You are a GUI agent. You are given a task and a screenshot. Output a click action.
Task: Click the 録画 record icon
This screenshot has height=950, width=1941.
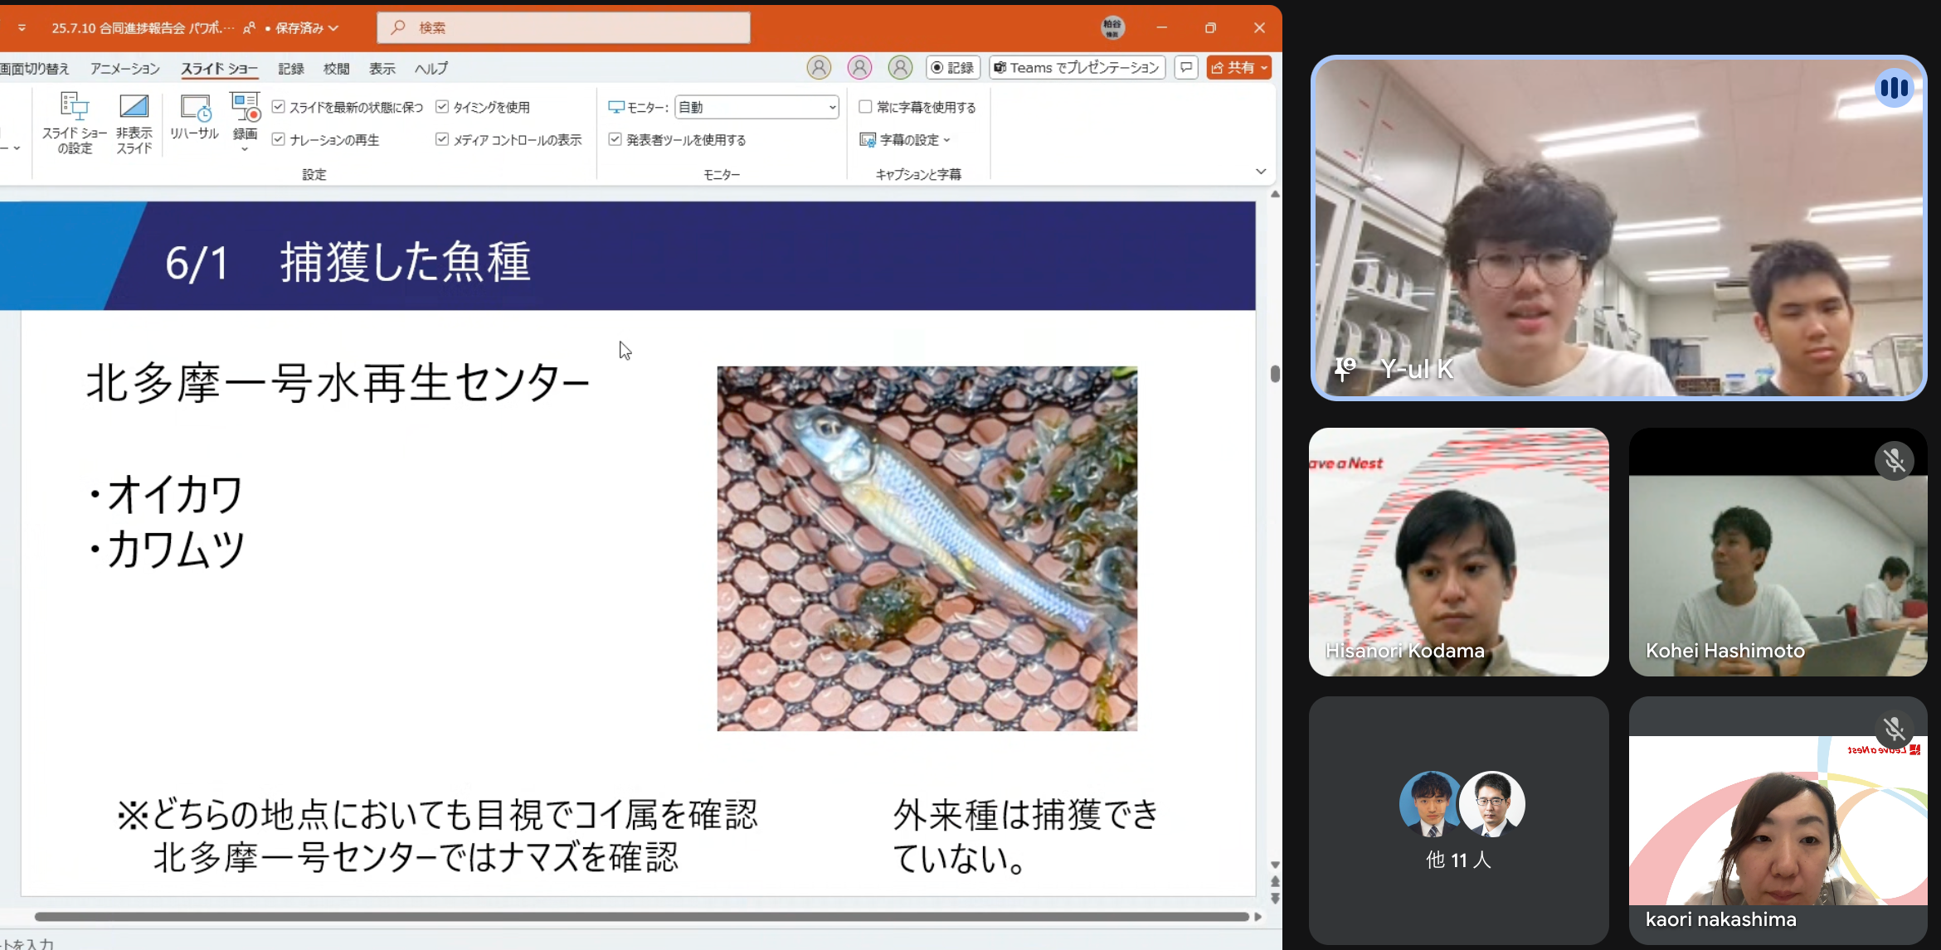point(245,109)
